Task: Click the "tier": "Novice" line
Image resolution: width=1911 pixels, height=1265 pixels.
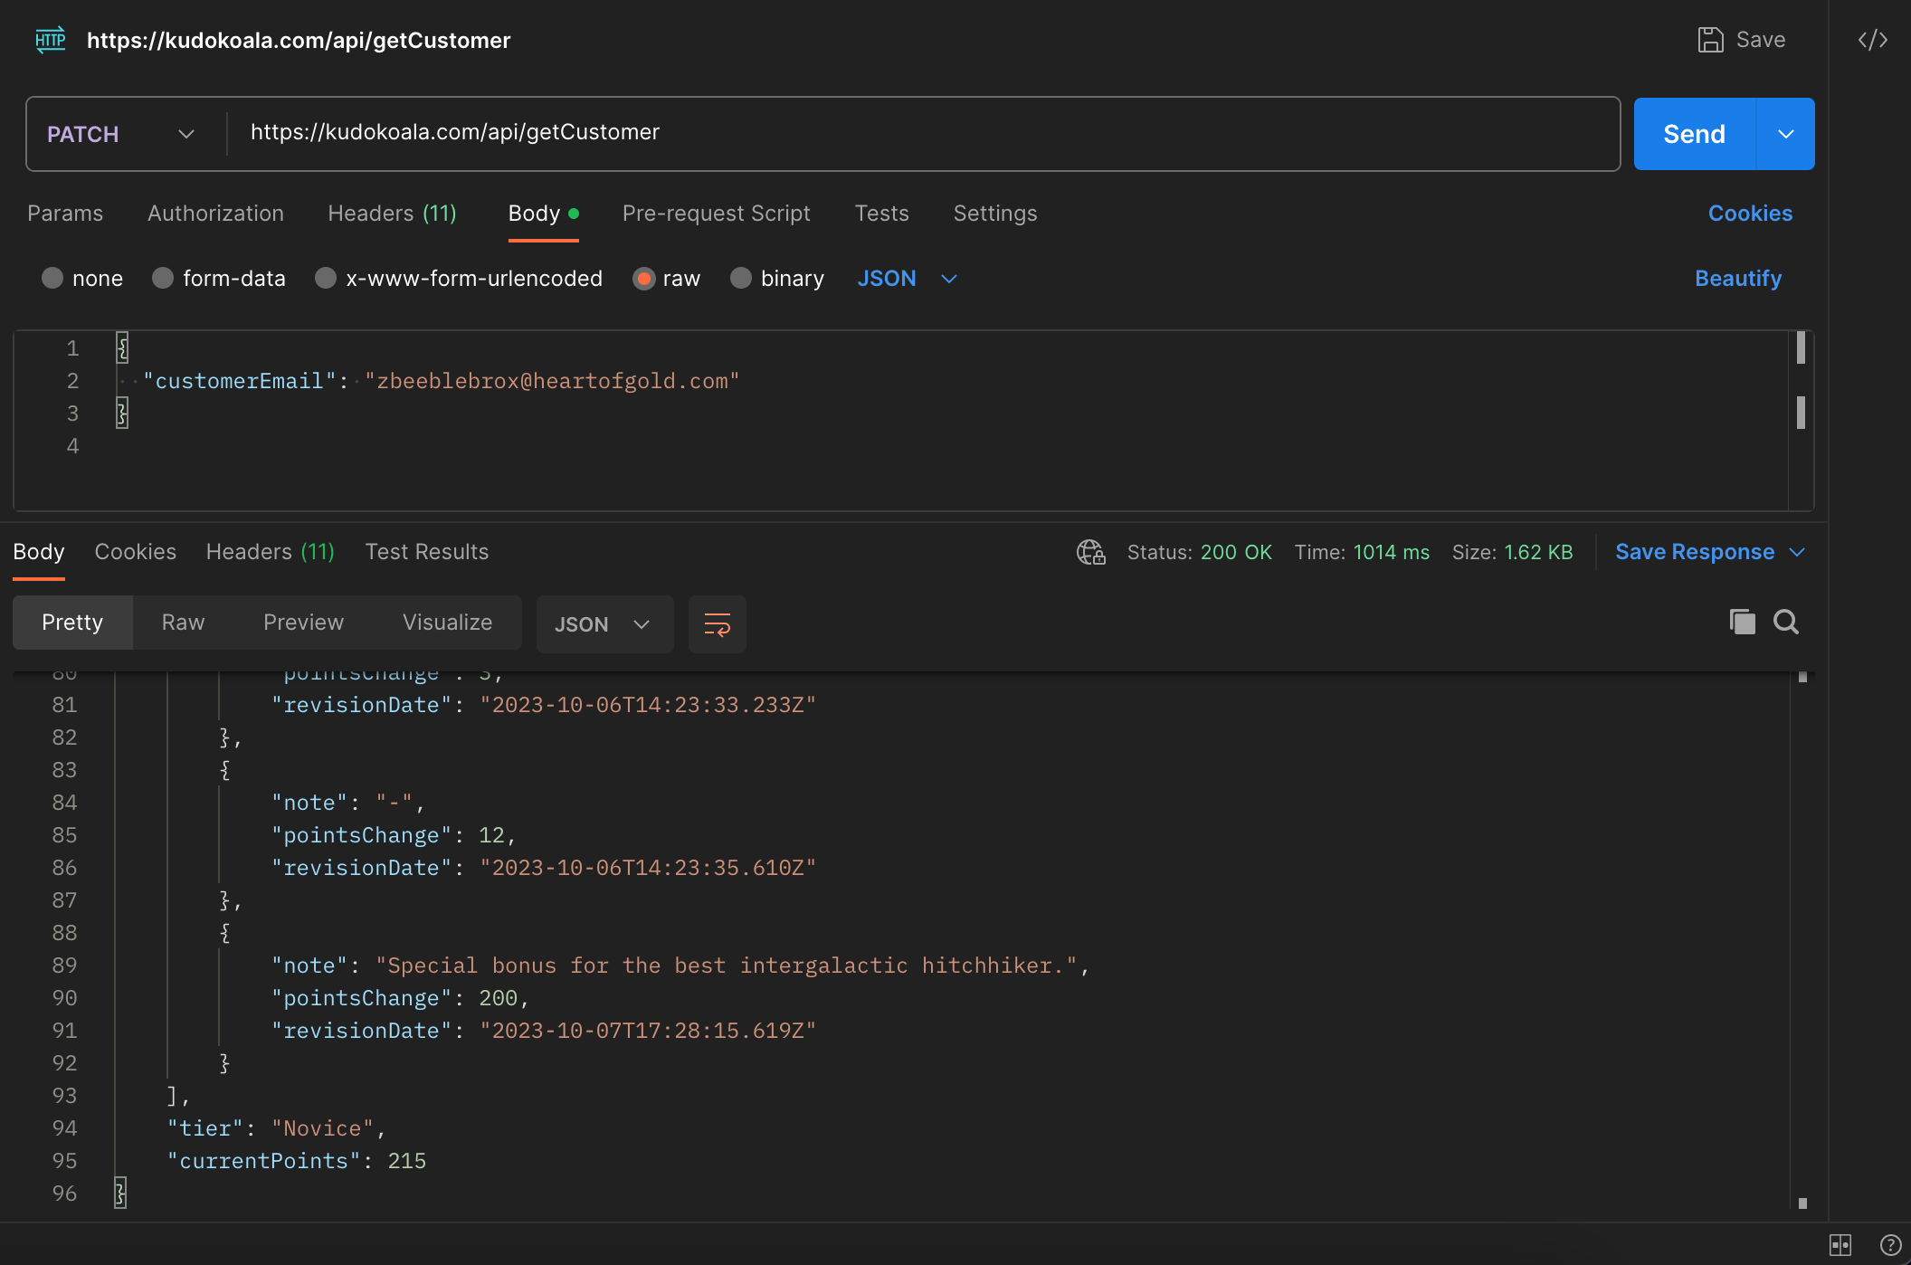Action: [276, 1128]
